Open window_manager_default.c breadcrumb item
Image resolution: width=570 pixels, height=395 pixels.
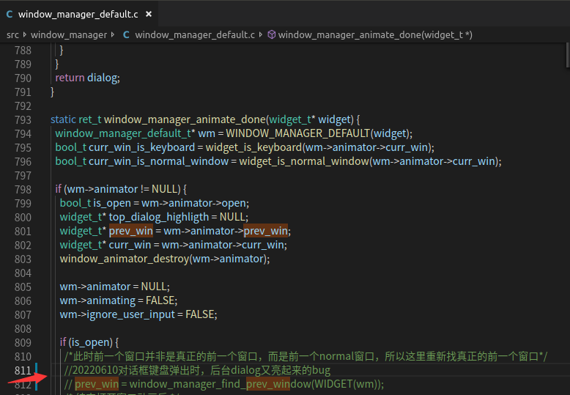[195, 34]
